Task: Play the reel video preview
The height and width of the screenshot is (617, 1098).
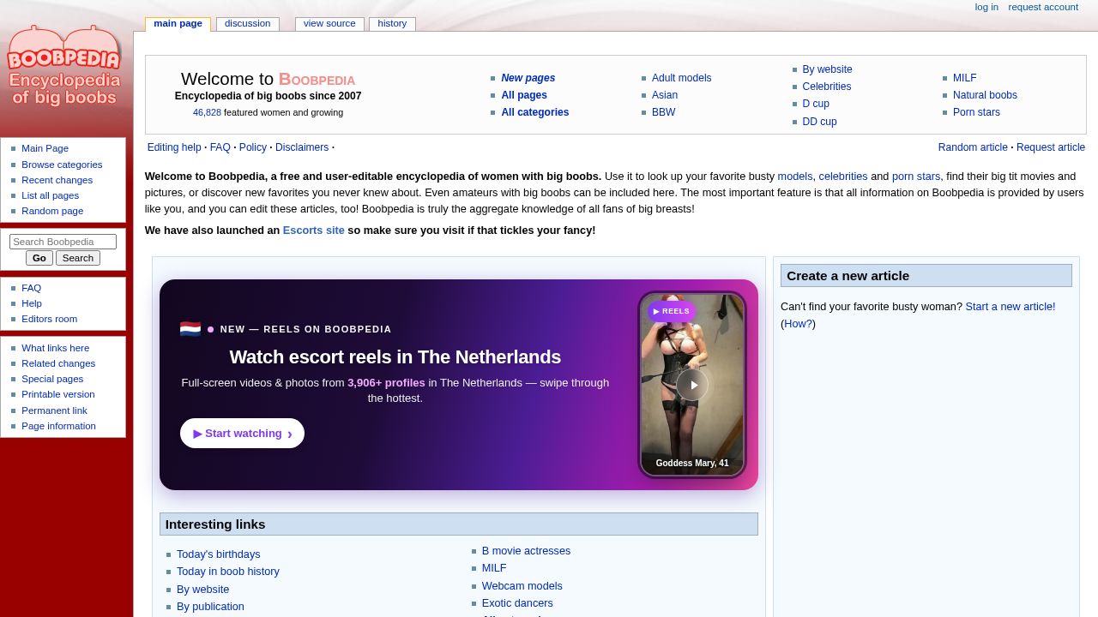Action: click(692, 385)
